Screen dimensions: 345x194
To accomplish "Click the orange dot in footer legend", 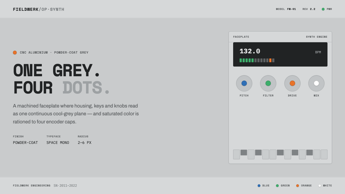I will (298, 186).
